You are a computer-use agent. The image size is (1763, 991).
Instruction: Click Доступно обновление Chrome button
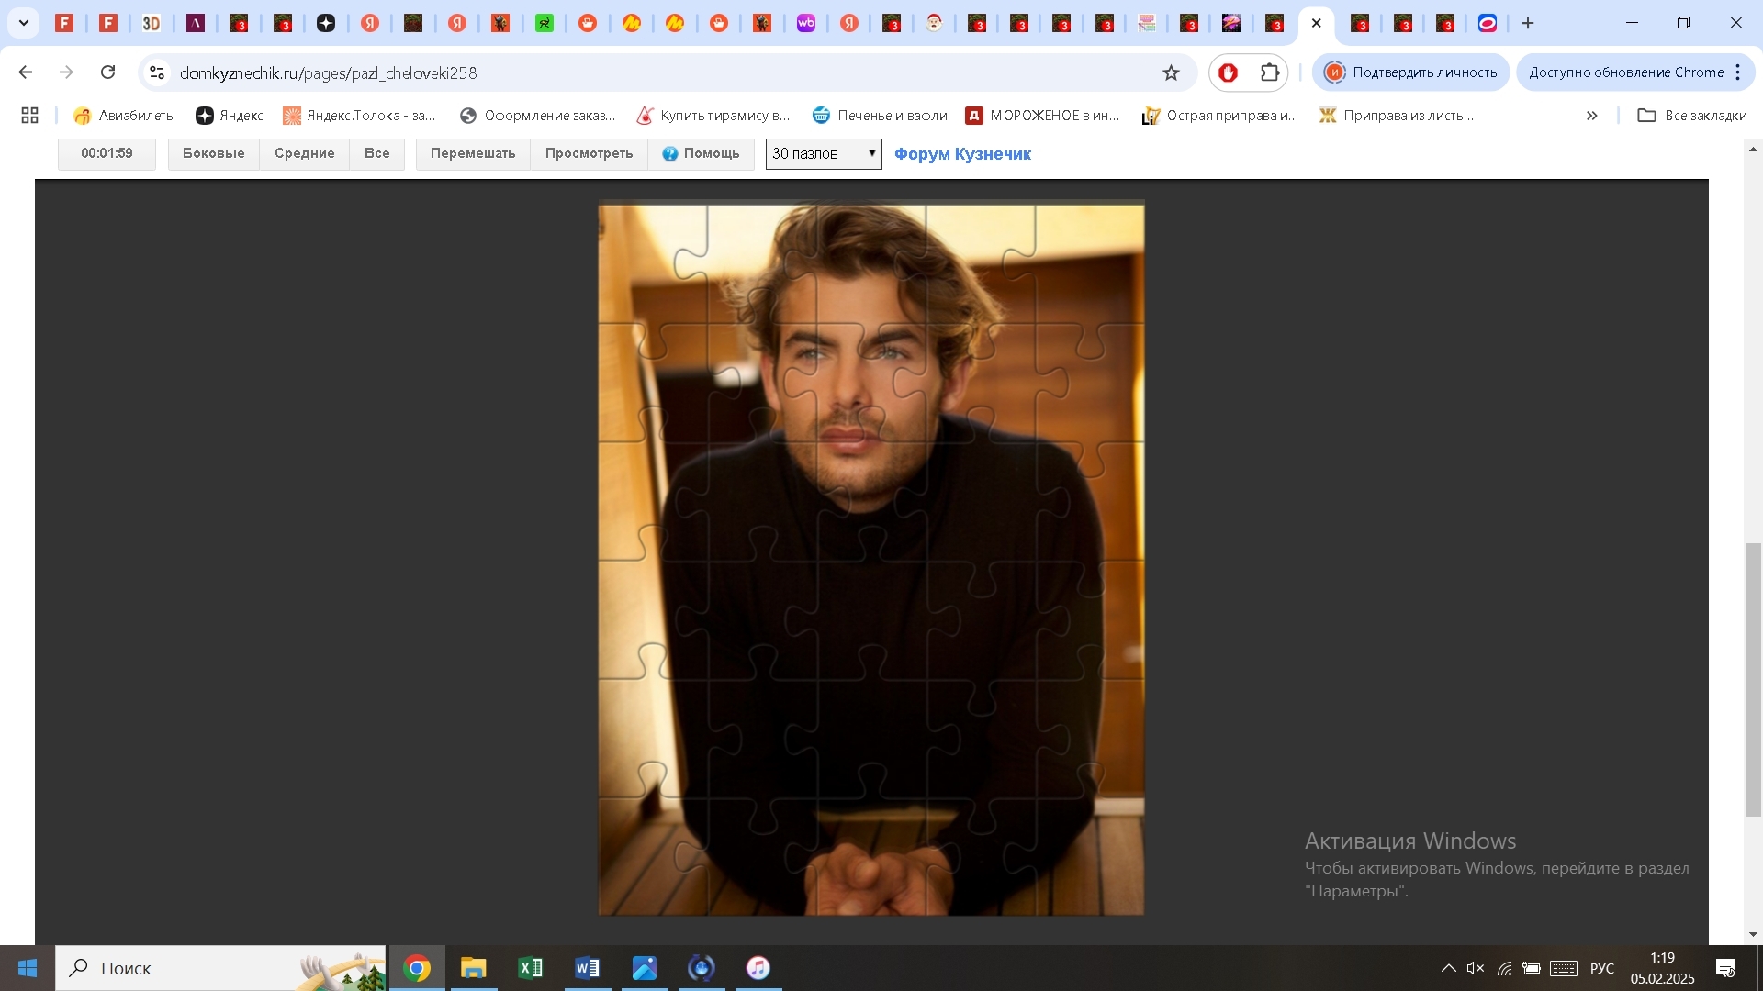[1625, 72]
